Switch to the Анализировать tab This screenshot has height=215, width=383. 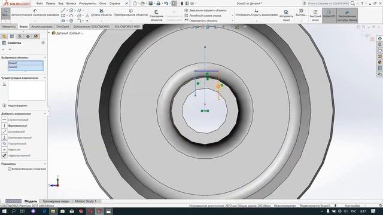[x=42, y=26]
